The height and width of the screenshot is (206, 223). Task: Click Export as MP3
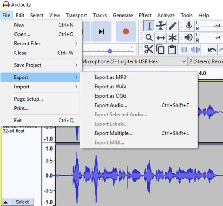(139, 77)
